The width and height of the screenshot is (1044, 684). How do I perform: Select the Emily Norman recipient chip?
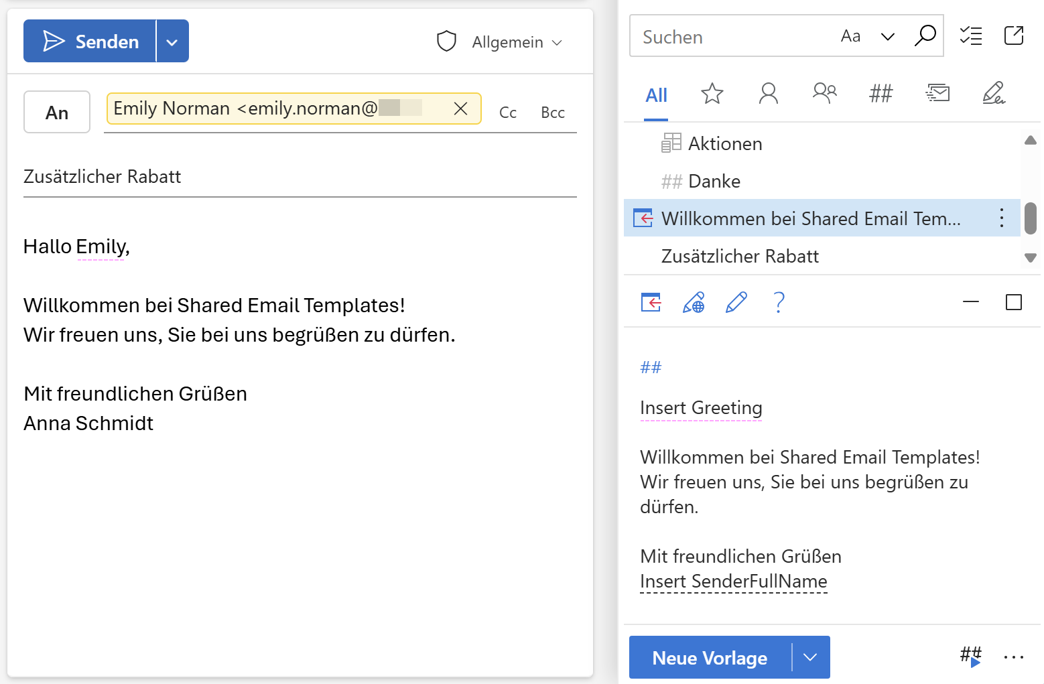293,109
